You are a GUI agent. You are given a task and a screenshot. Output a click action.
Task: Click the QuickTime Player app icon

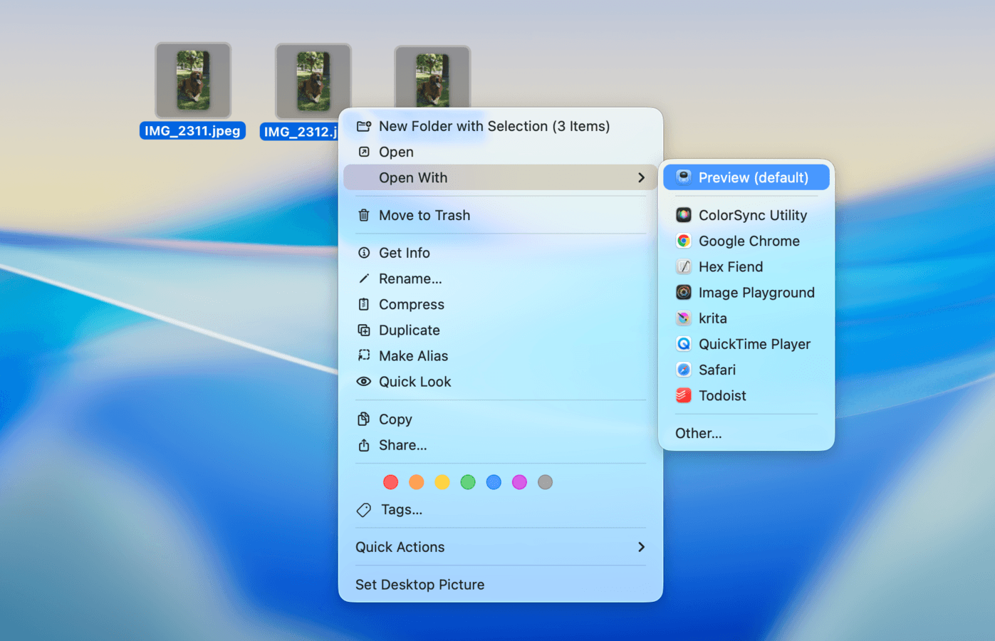[x=684, y=344]
